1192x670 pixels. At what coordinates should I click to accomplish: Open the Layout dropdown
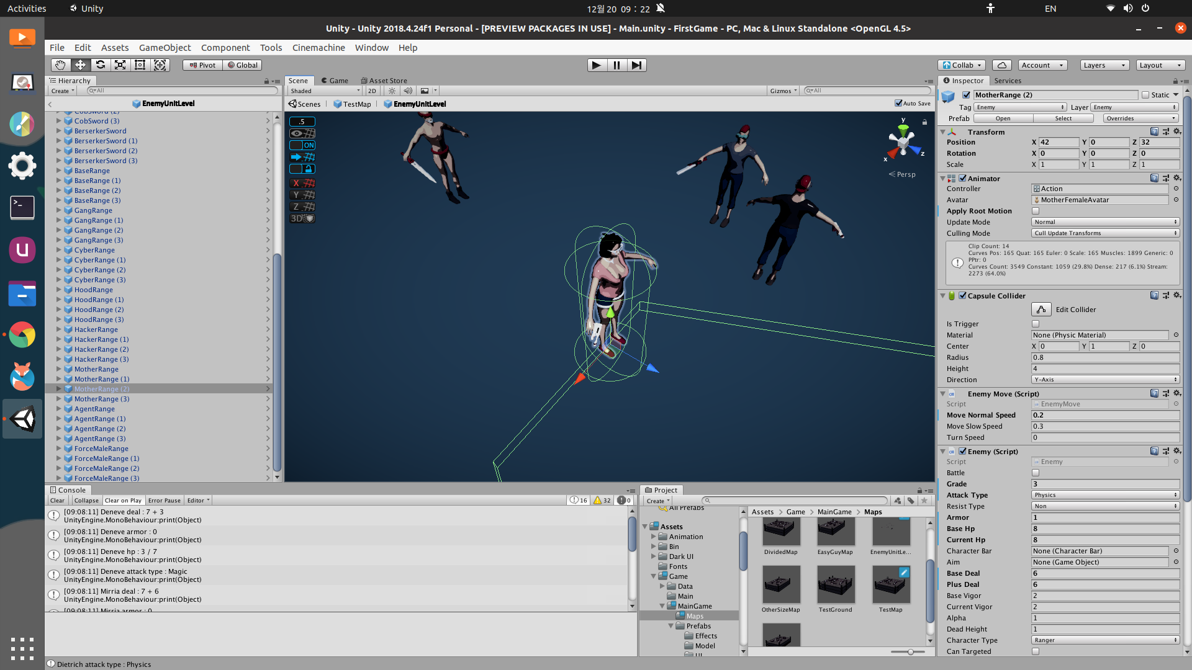click(1160, 65)
